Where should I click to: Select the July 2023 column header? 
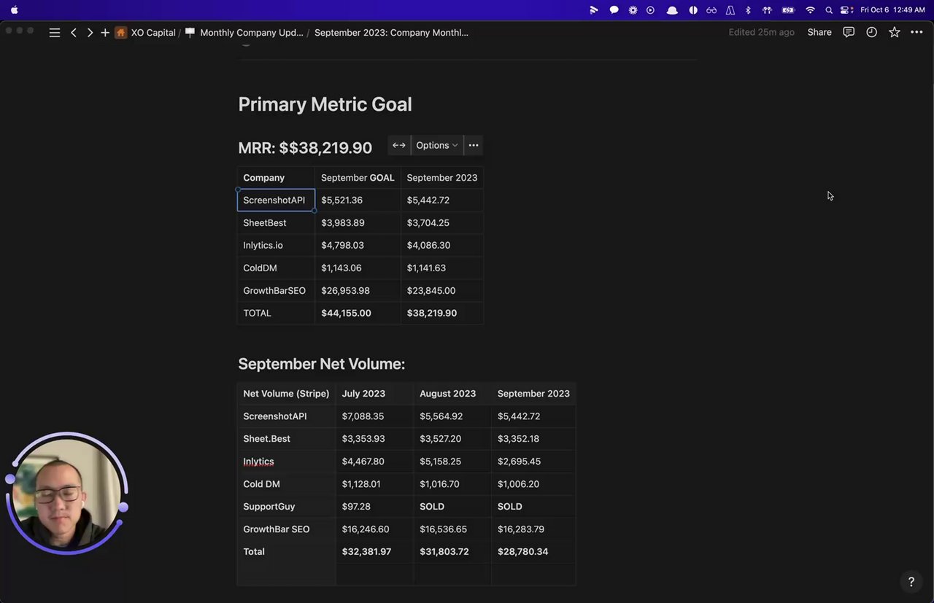point(375,394)
